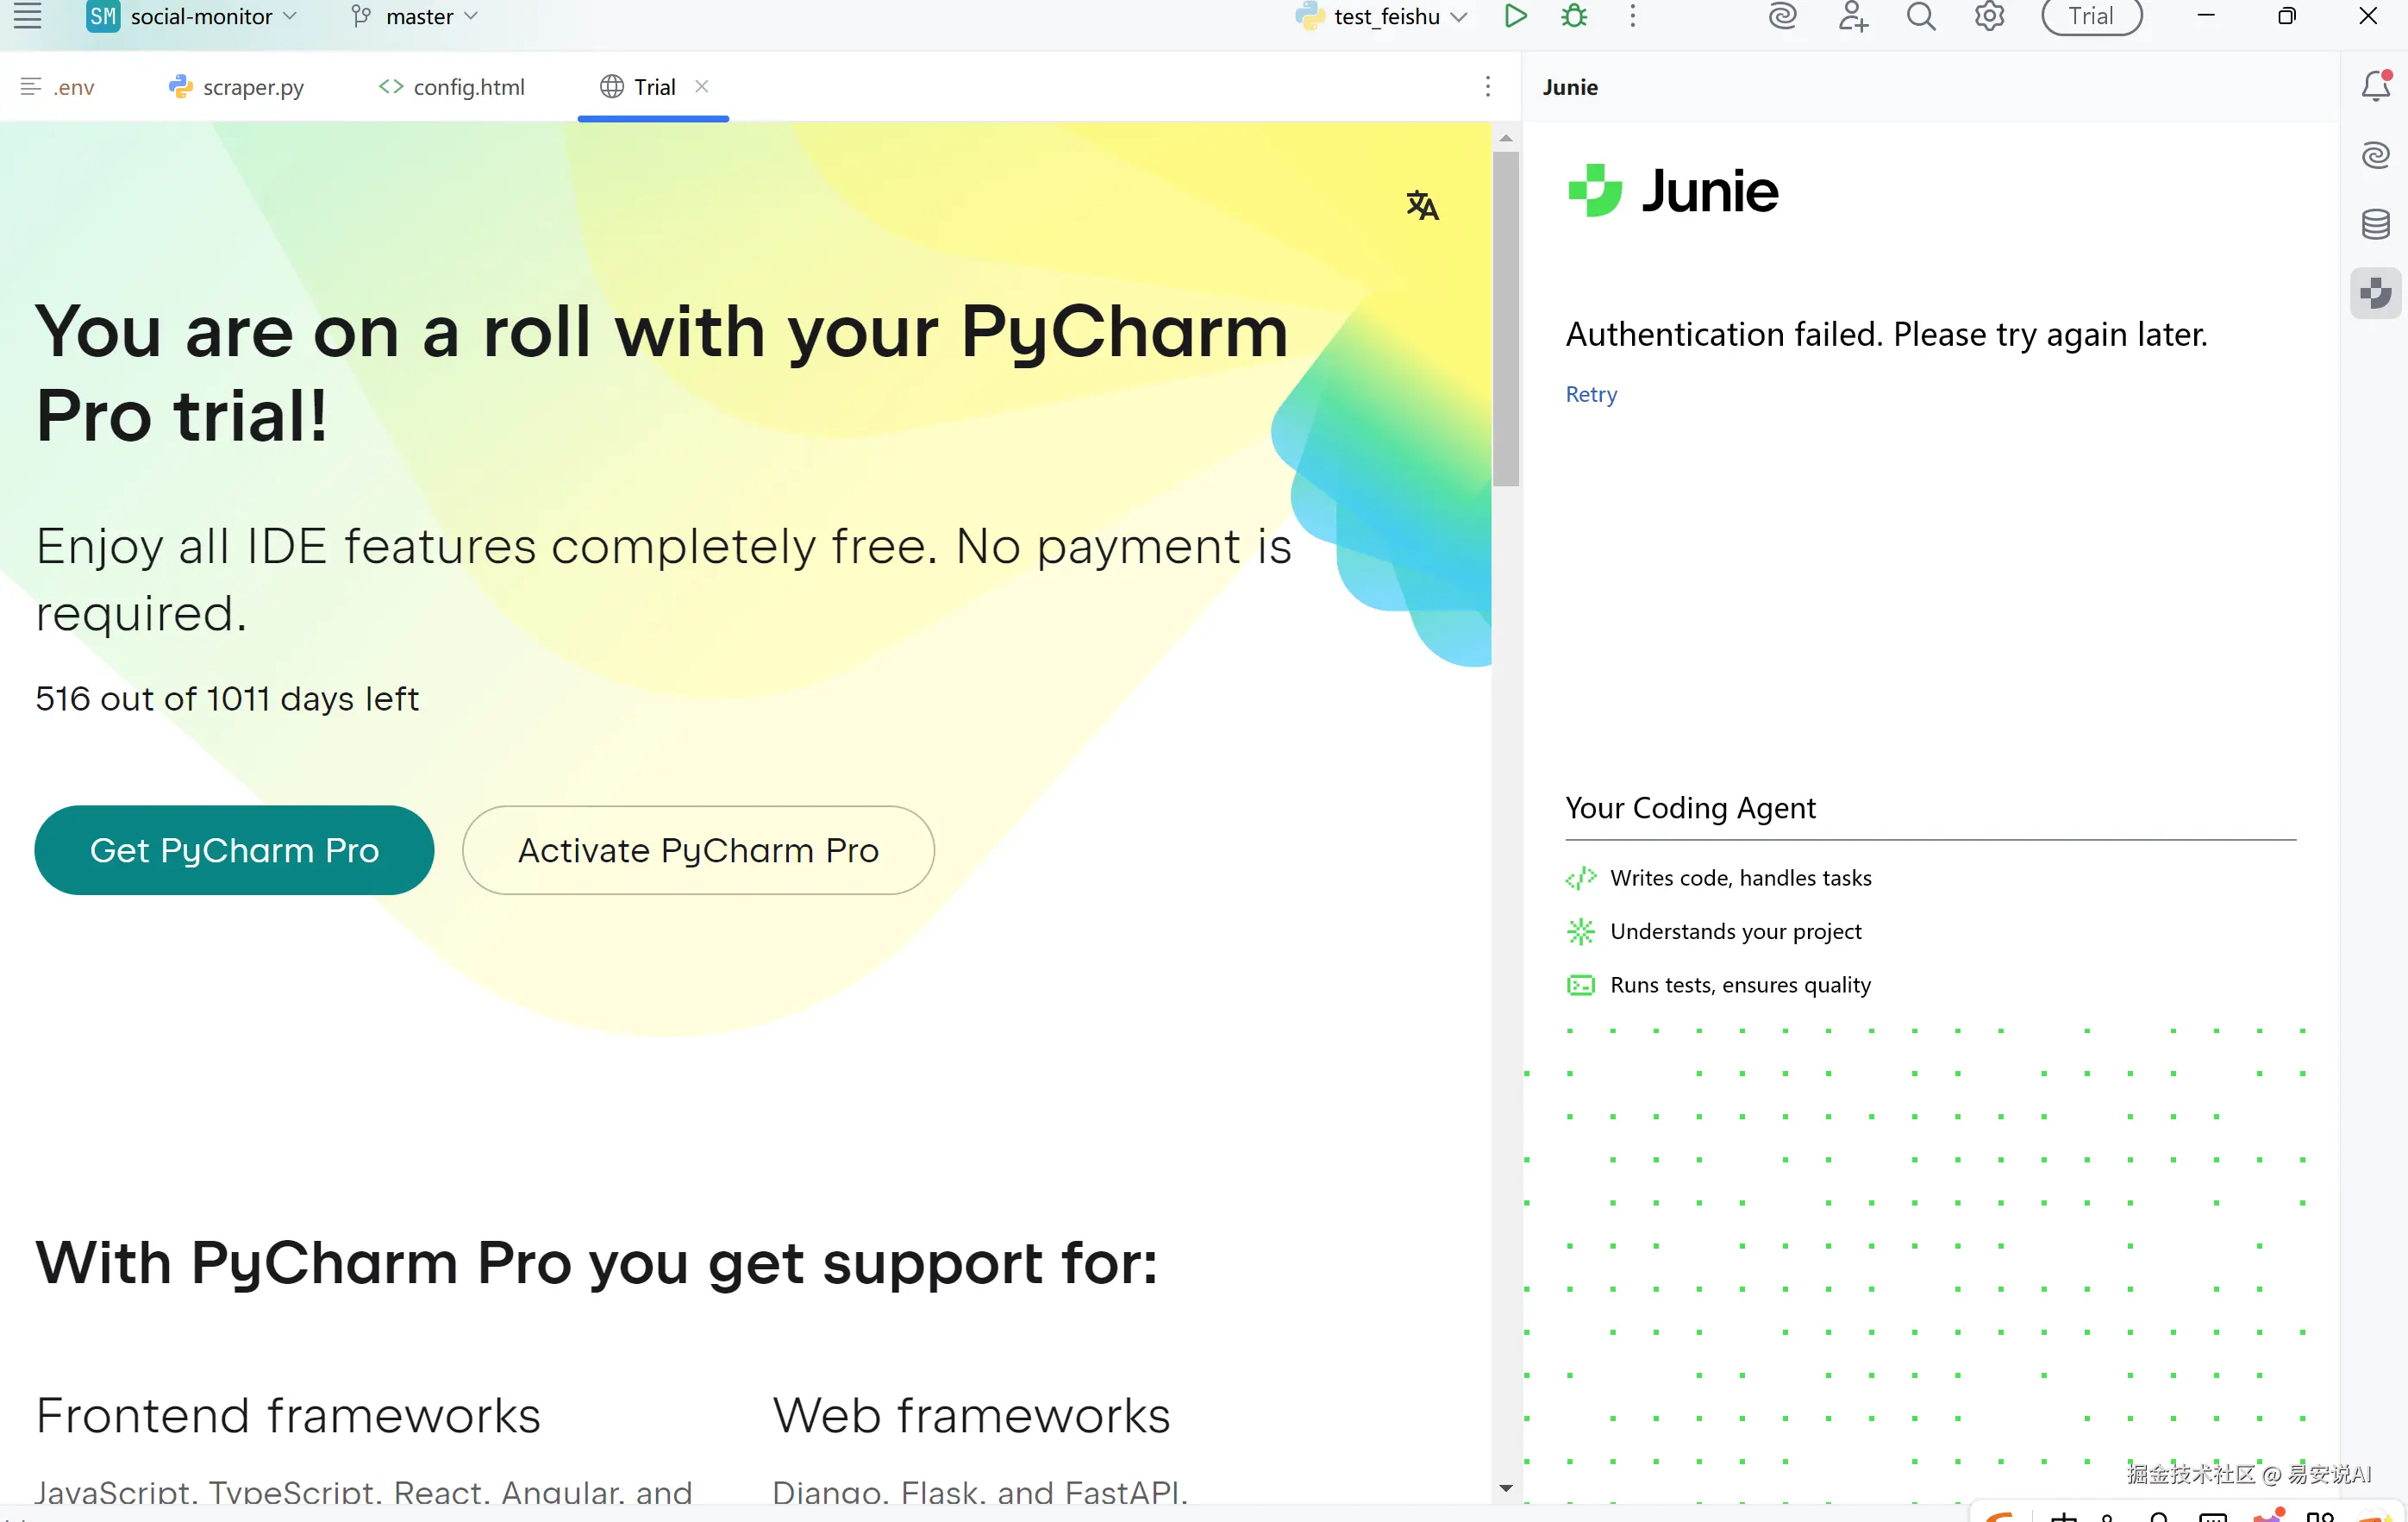Viewport: 2408px width, 1522px height.
Task: Click the Retry link in Junie
Action: pos(1590,394)
